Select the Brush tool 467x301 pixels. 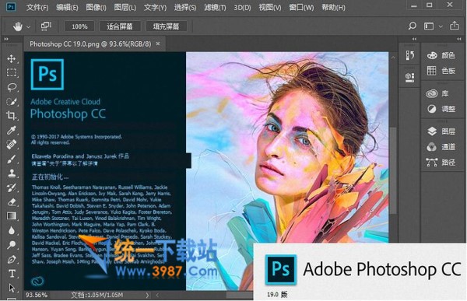click(12, 159)
